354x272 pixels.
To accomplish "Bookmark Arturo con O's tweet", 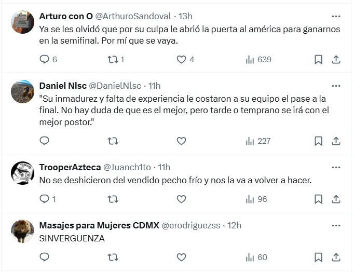I will [318, 60].
